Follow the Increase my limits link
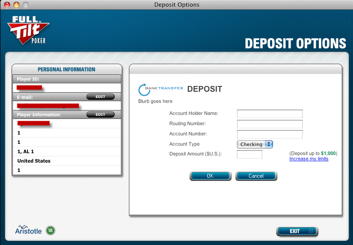 coord(309,159)
